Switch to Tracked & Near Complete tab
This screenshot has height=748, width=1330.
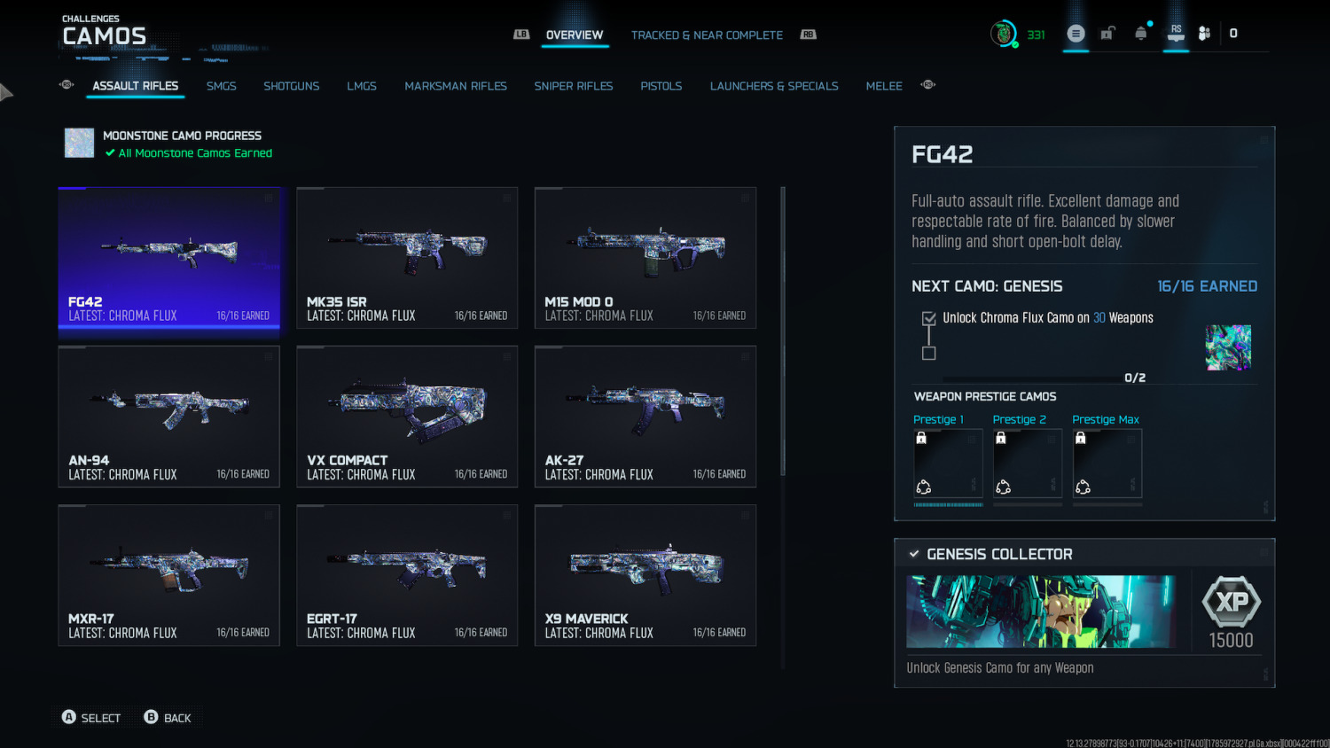point(707,35)
